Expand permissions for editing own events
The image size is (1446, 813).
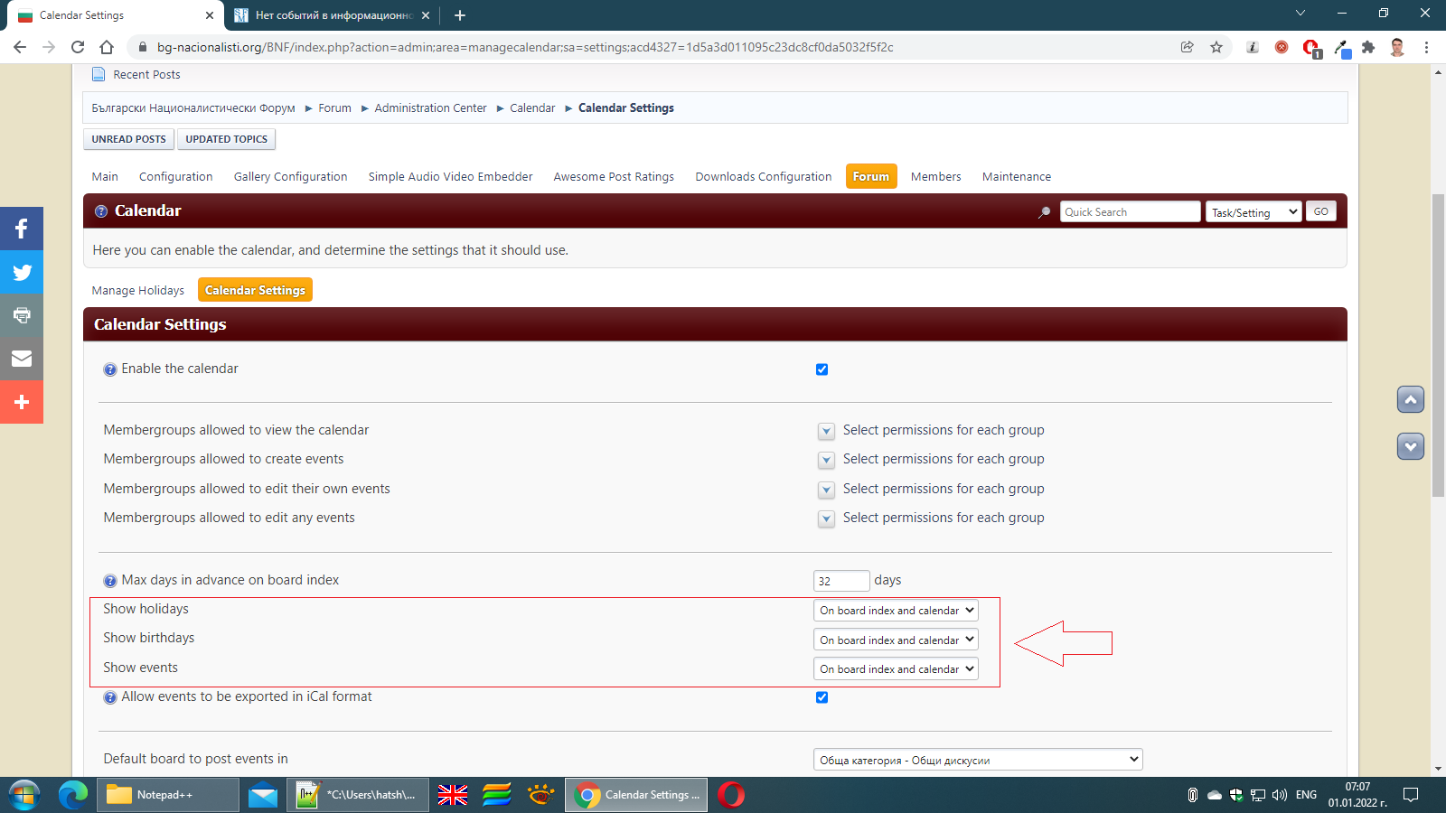coord(826,490)
